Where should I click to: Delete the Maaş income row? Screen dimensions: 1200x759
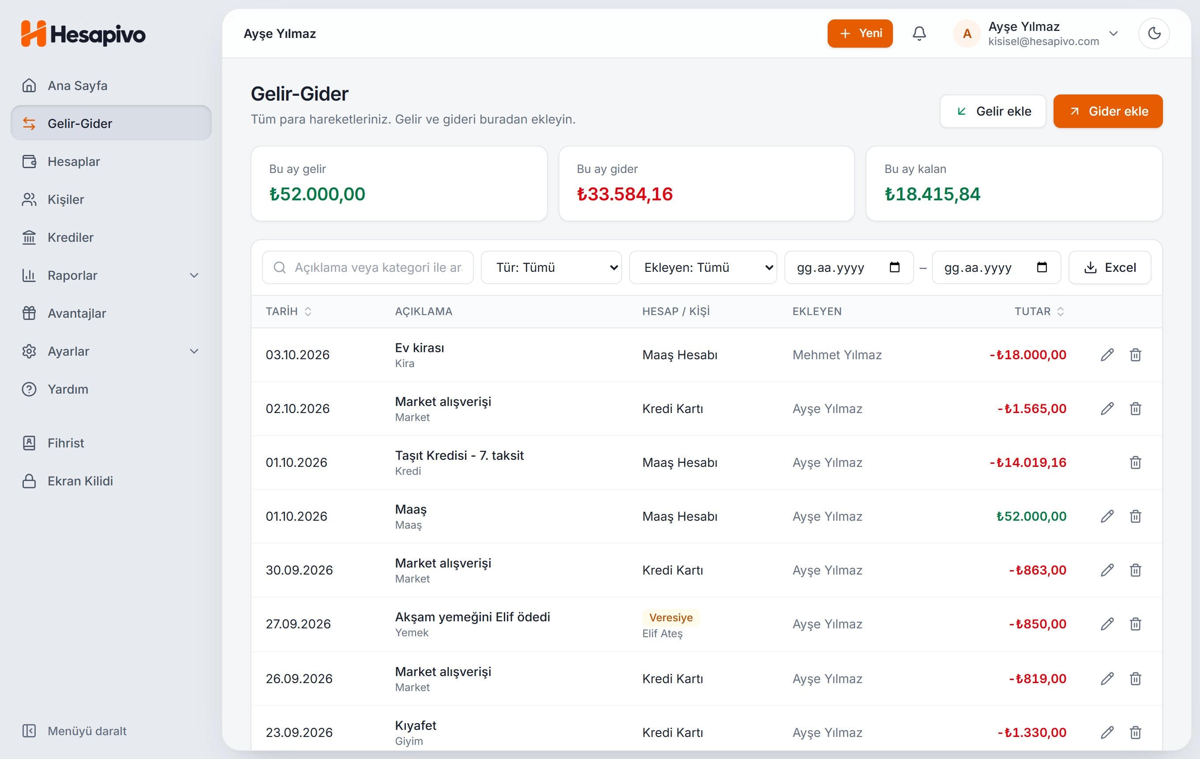tap(1135, 516)
